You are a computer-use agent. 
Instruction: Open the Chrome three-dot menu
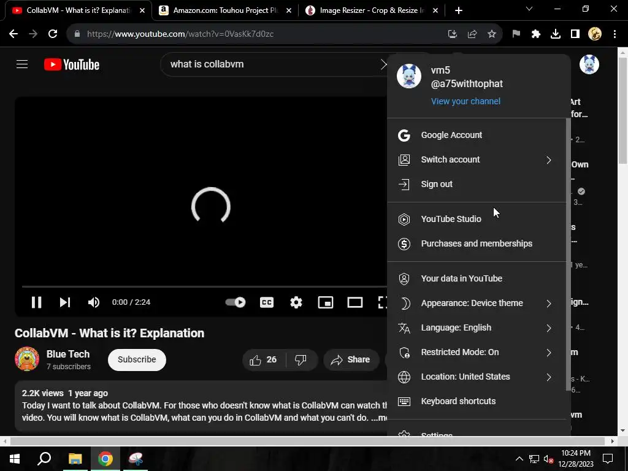coord(615,34)
